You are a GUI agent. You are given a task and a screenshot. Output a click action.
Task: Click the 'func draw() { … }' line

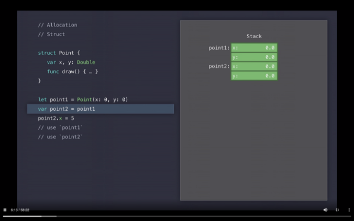(x=72, y=72)
